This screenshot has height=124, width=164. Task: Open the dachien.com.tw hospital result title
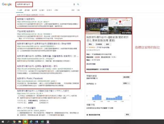click(x=26, y=108)
